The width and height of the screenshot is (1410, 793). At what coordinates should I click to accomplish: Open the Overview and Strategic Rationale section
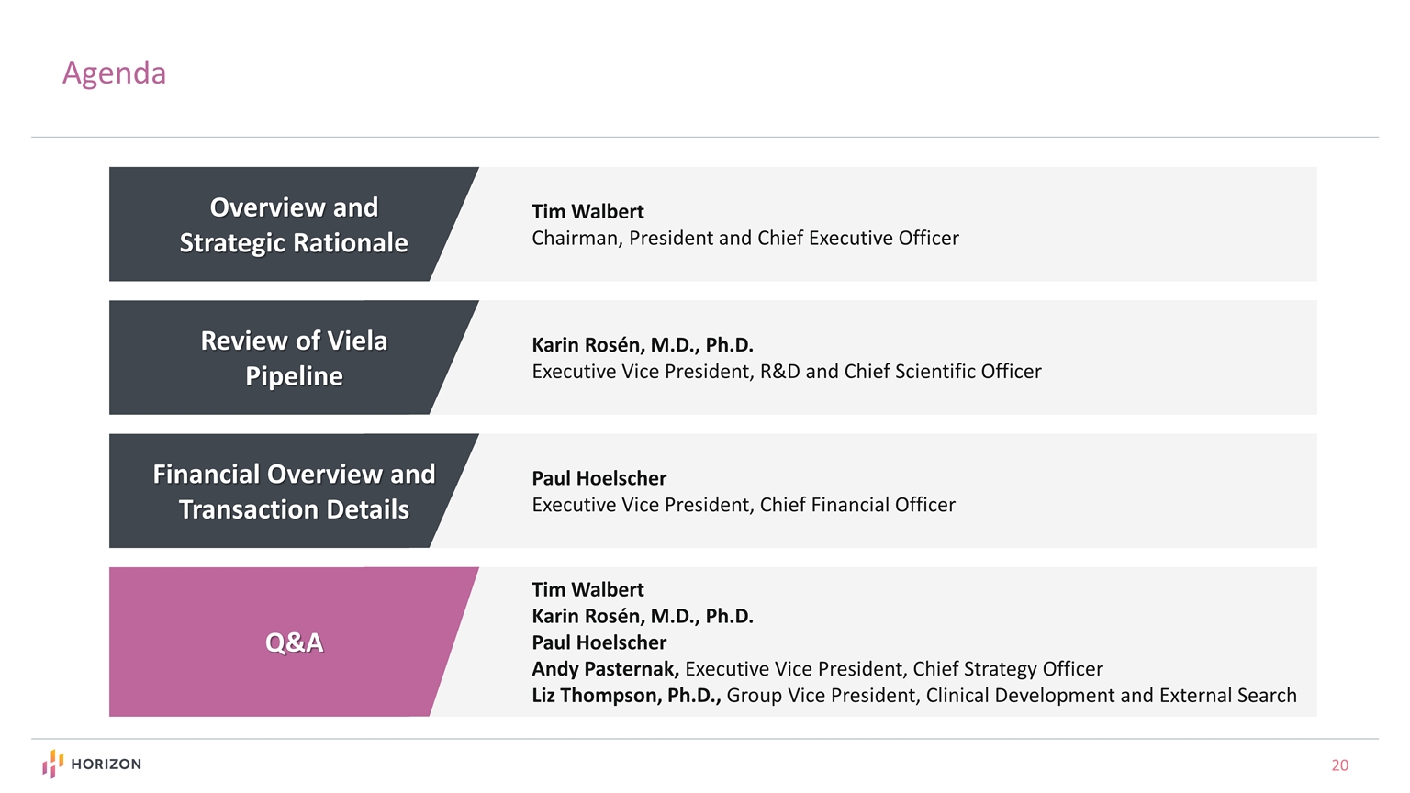point(293,225)
